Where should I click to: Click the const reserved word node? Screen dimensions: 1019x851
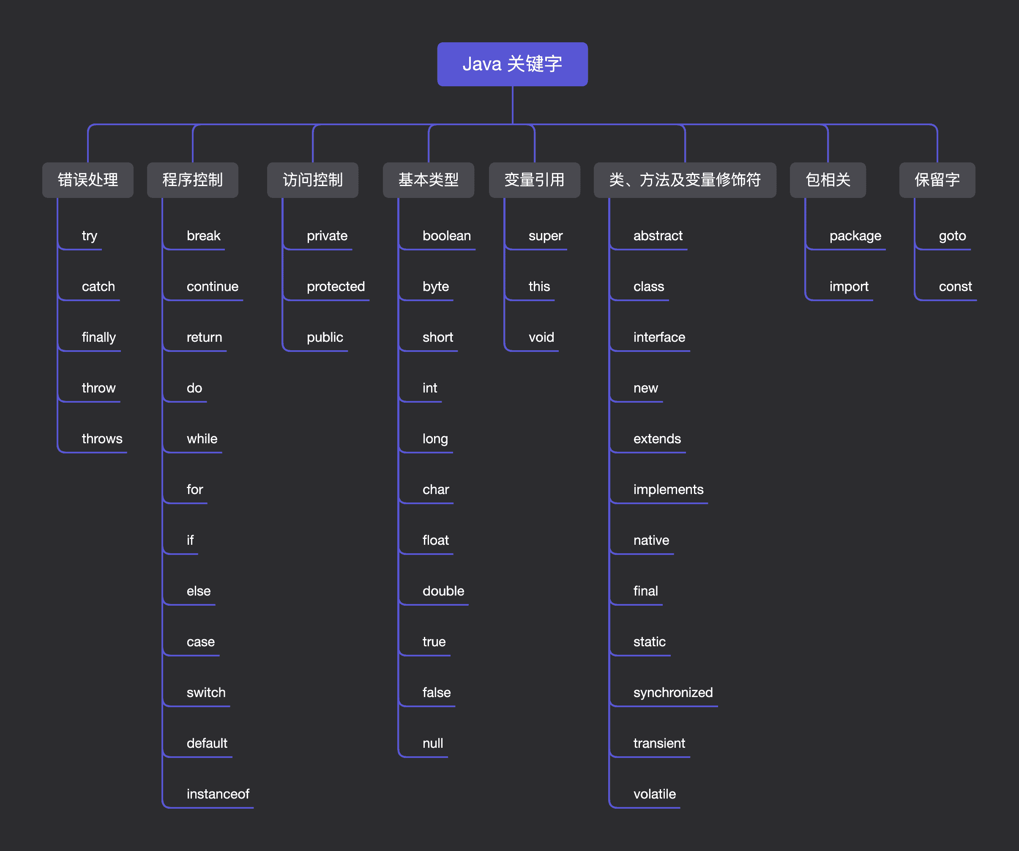(x=955, y=286)
